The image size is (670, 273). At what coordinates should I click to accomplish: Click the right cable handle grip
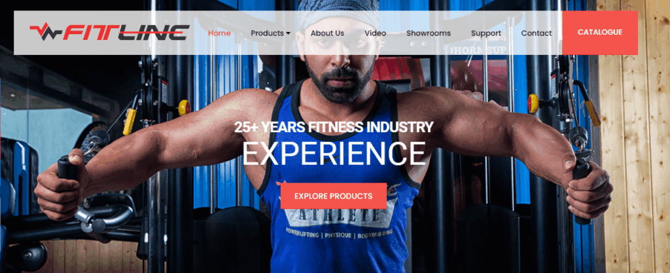582,191
